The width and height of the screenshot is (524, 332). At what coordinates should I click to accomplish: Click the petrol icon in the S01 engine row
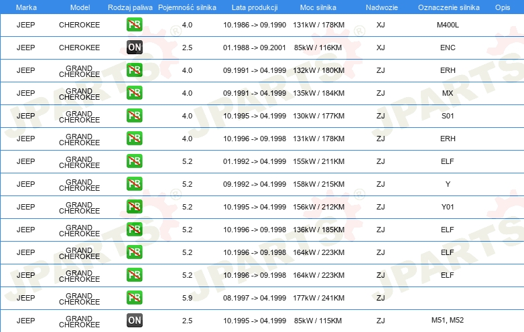[134, 116]
